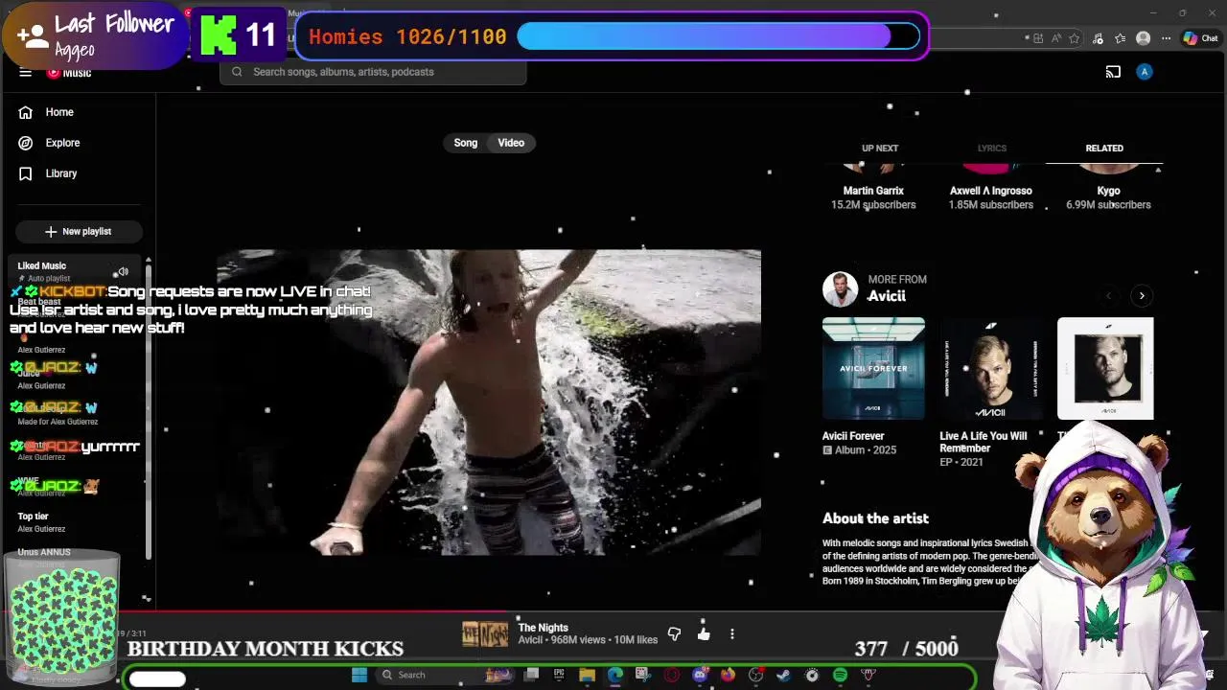The height and width of the screenshot is (690, 1227).
Task: Click the Avicii artist avatar
Action: click(x=840, y=288)
